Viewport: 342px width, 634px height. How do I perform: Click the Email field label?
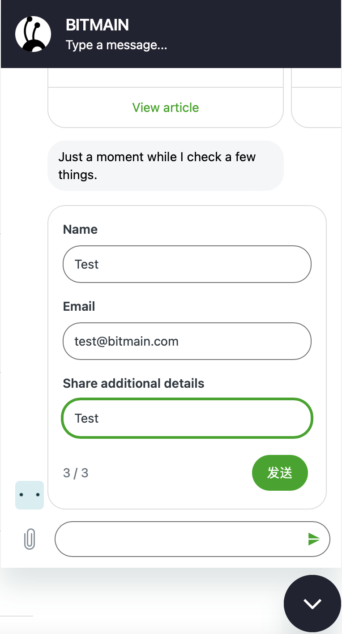tap(79, 306)
